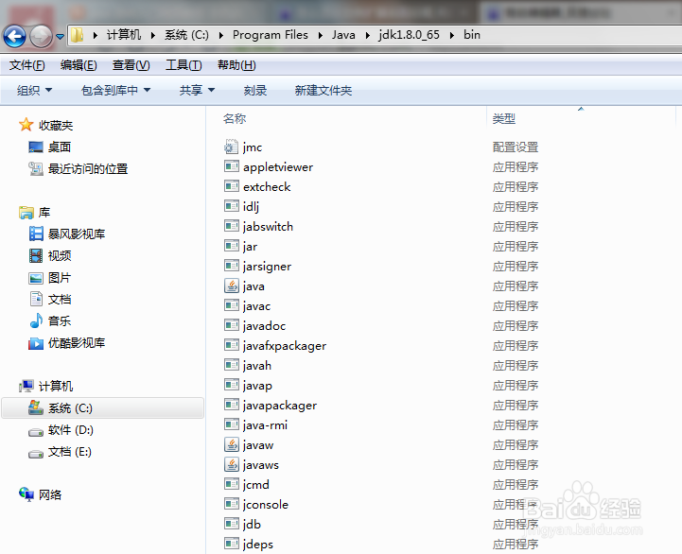Select the jdeps file name
This screenshot has width=682, height=554.
[258, 545]
